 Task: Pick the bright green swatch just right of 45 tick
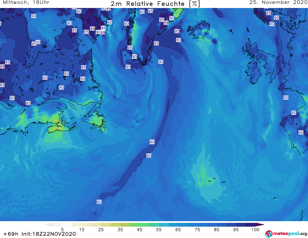point(144,225)
